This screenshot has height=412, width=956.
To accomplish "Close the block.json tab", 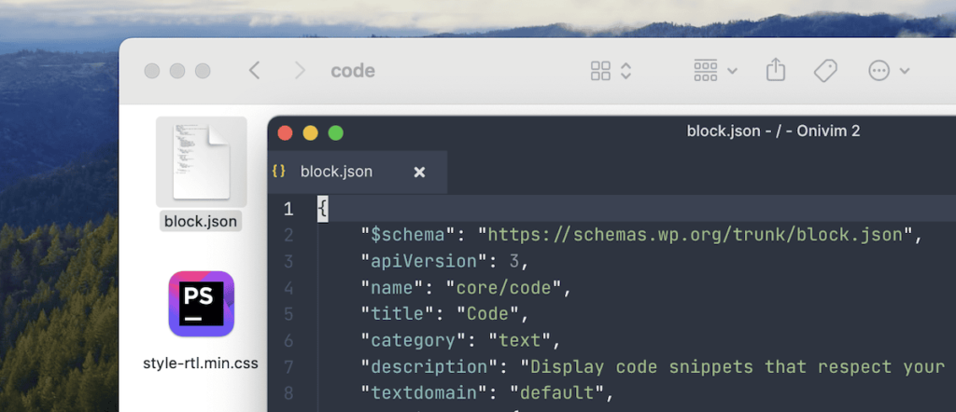I will 419,172.
